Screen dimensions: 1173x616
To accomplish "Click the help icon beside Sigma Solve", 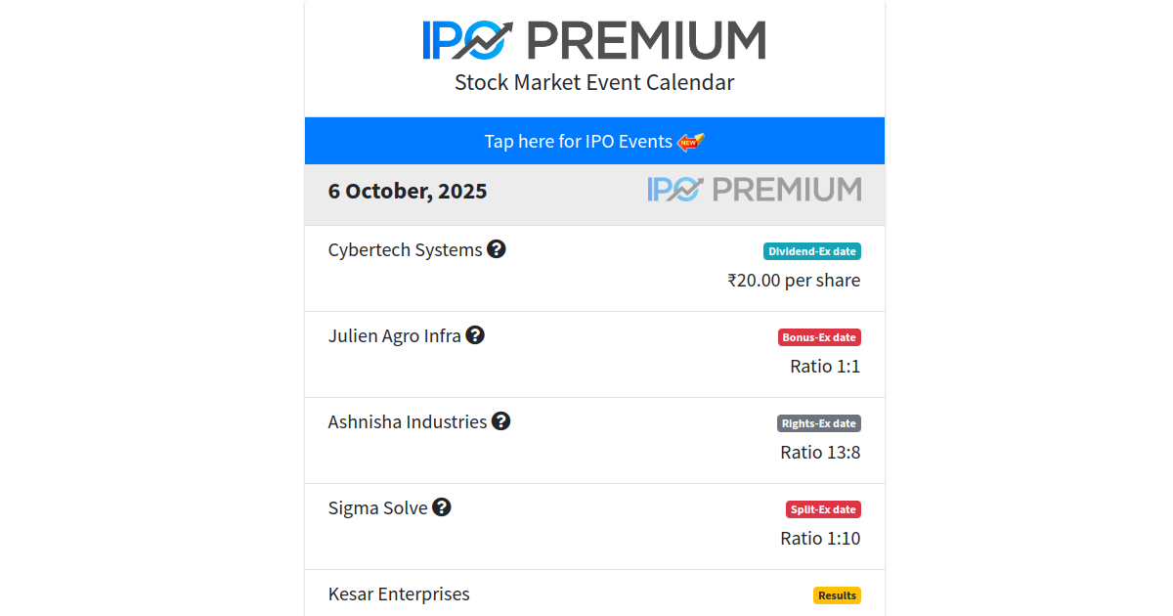I will tap(442, 507).
